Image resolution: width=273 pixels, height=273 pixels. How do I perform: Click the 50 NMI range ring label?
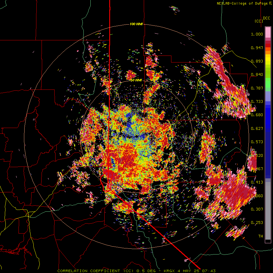pyautogui.click(x=136, y=80)
